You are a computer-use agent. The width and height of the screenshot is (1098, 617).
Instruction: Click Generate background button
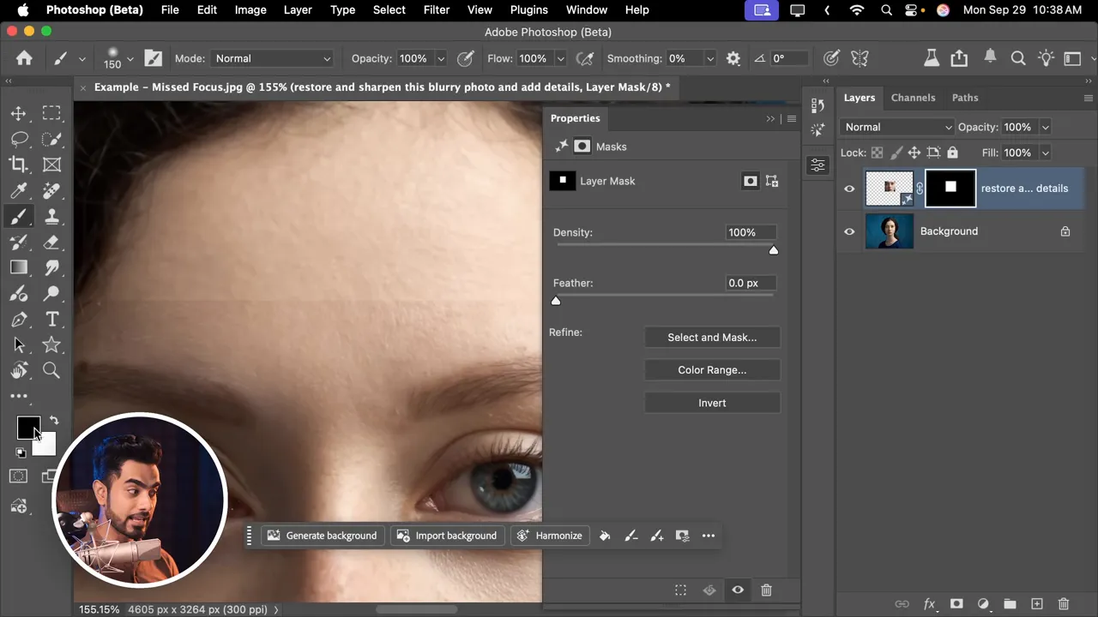click(323, 536)
